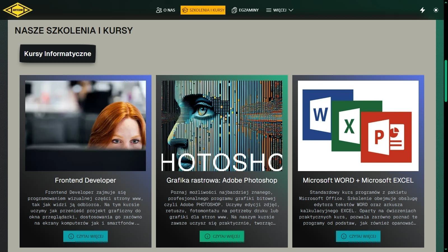Select the highlighted SZKOLENIA I KURSY tab

[x=202, y=10]
